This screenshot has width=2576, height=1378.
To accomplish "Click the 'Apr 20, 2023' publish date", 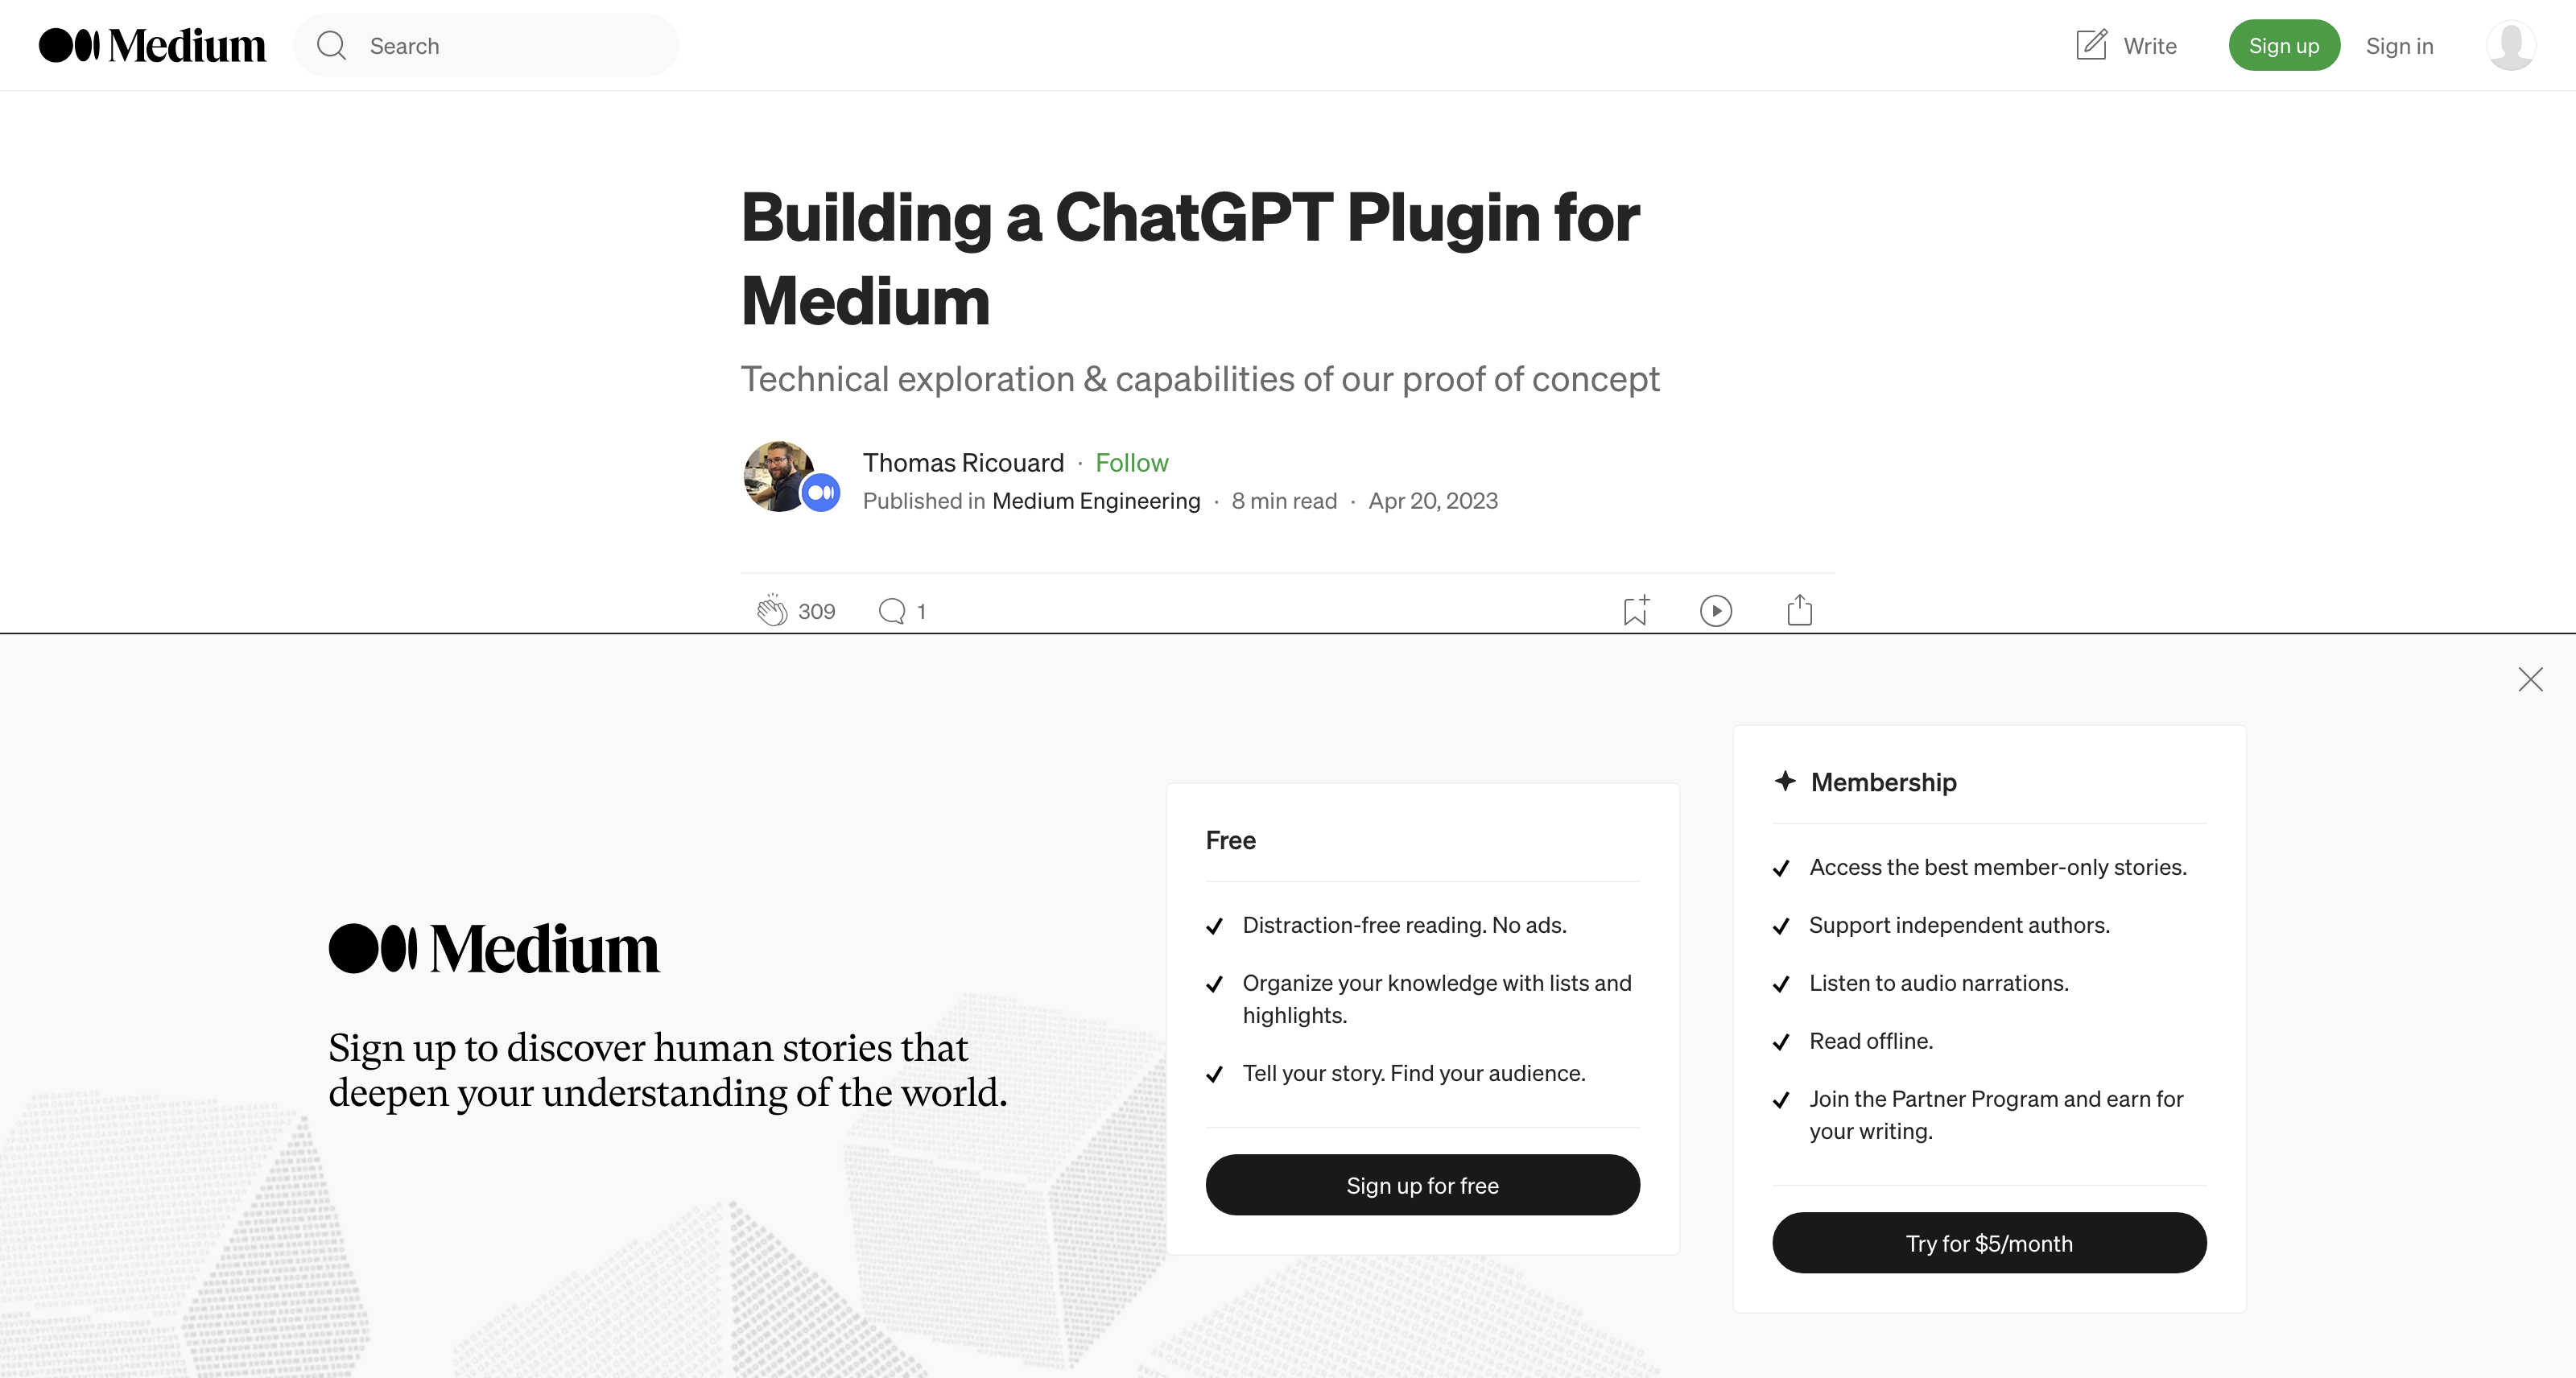I will click(1433, 500).
